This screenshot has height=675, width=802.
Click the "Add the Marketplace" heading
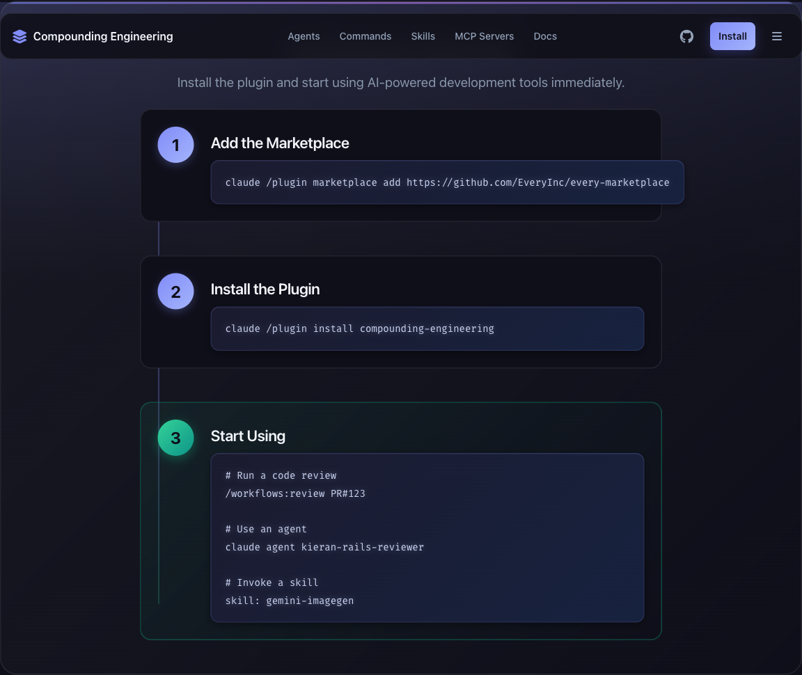(280, 143)
